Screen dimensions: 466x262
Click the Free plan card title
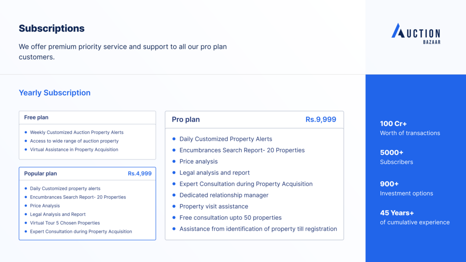coord(36,117)
